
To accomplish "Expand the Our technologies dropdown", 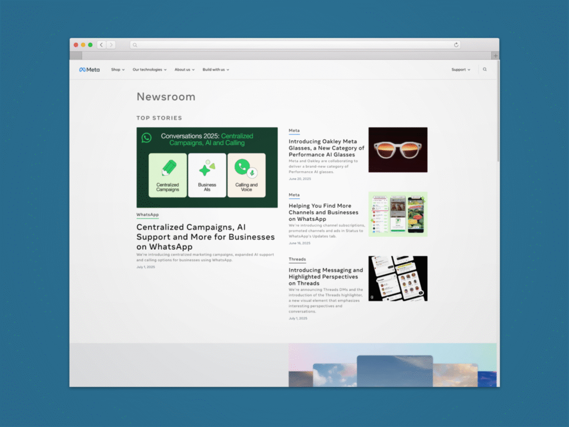I will [x=149, y=69].
